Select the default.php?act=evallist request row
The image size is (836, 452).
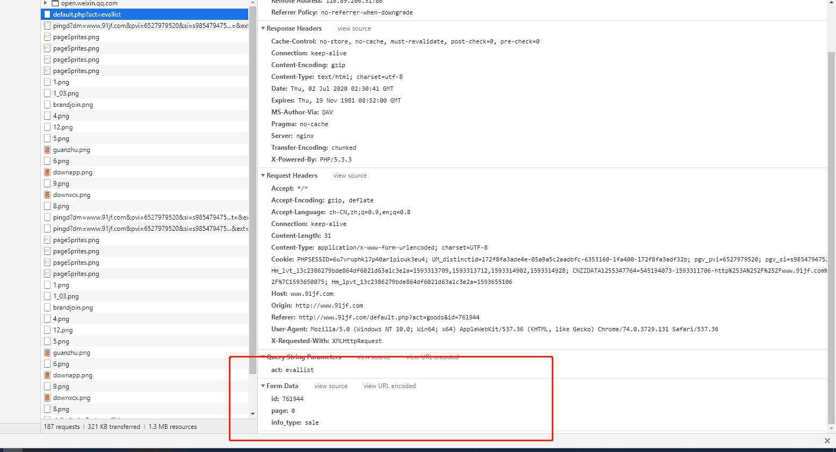(x=145, y=14)
